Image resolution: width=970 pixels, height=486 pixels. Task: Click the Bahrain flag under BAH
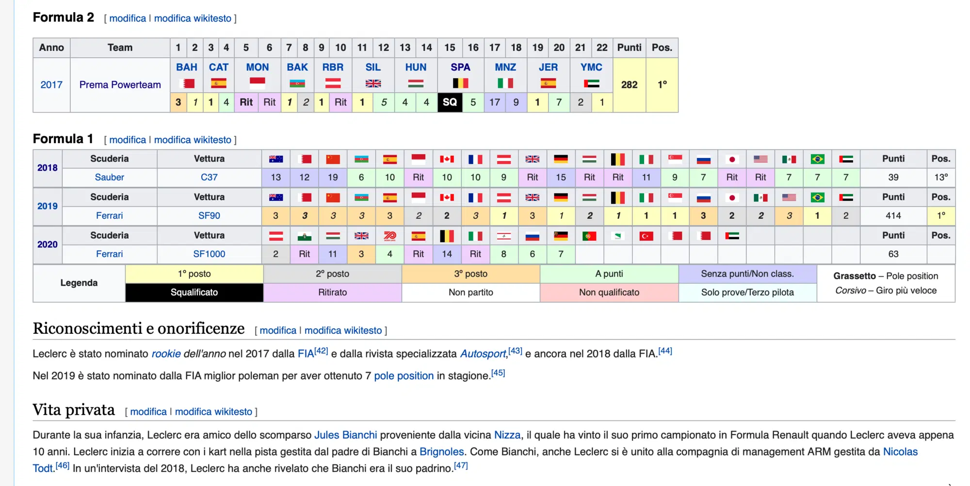coord(187,83)
